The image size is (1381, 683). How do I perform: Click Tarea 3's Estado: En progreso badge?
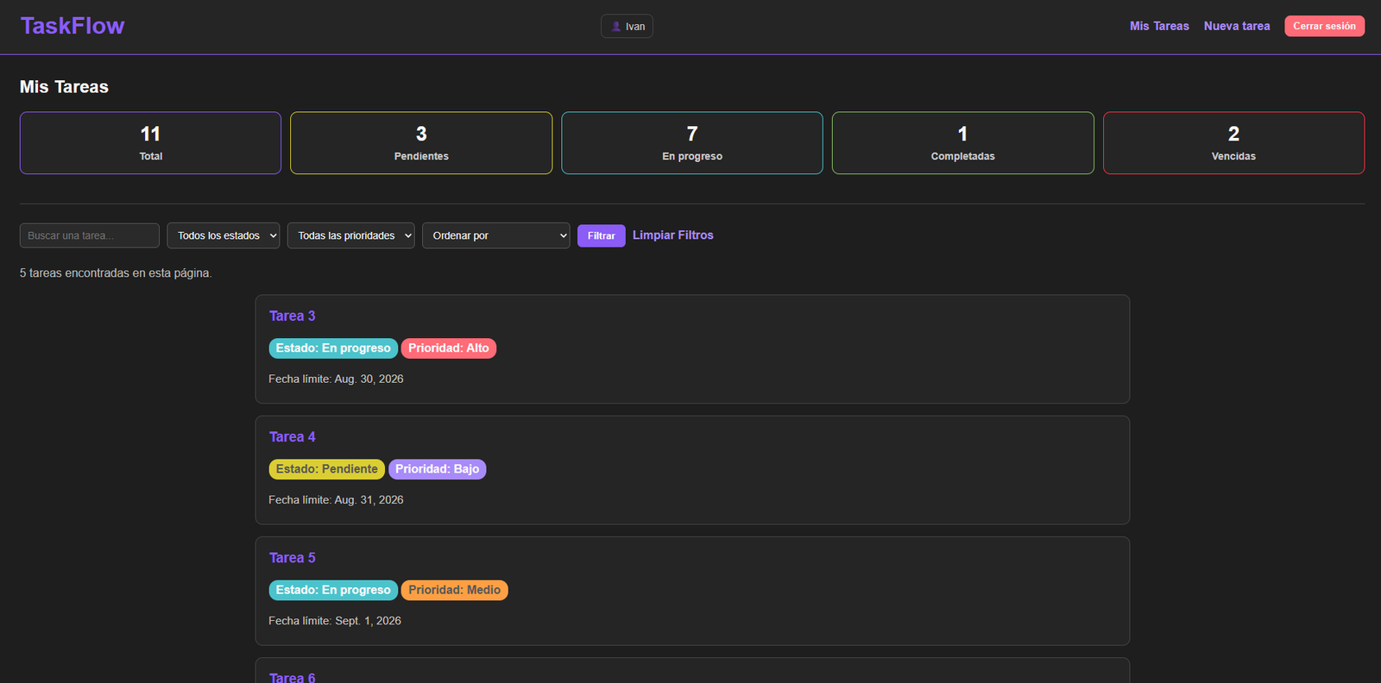coord(333,348)
